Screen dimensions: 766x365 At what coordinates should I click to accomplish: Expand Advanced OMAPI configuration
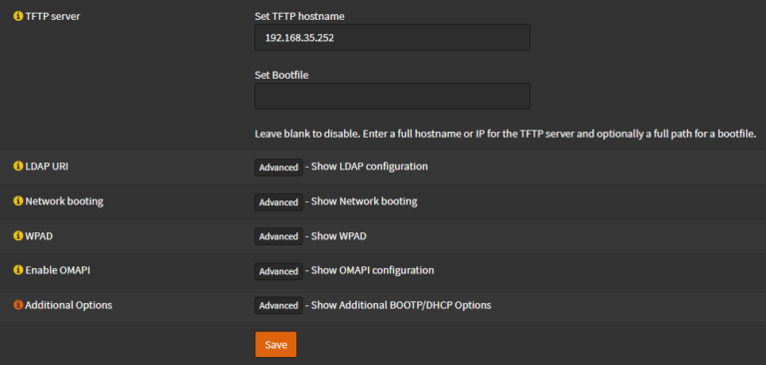[278, 270]
